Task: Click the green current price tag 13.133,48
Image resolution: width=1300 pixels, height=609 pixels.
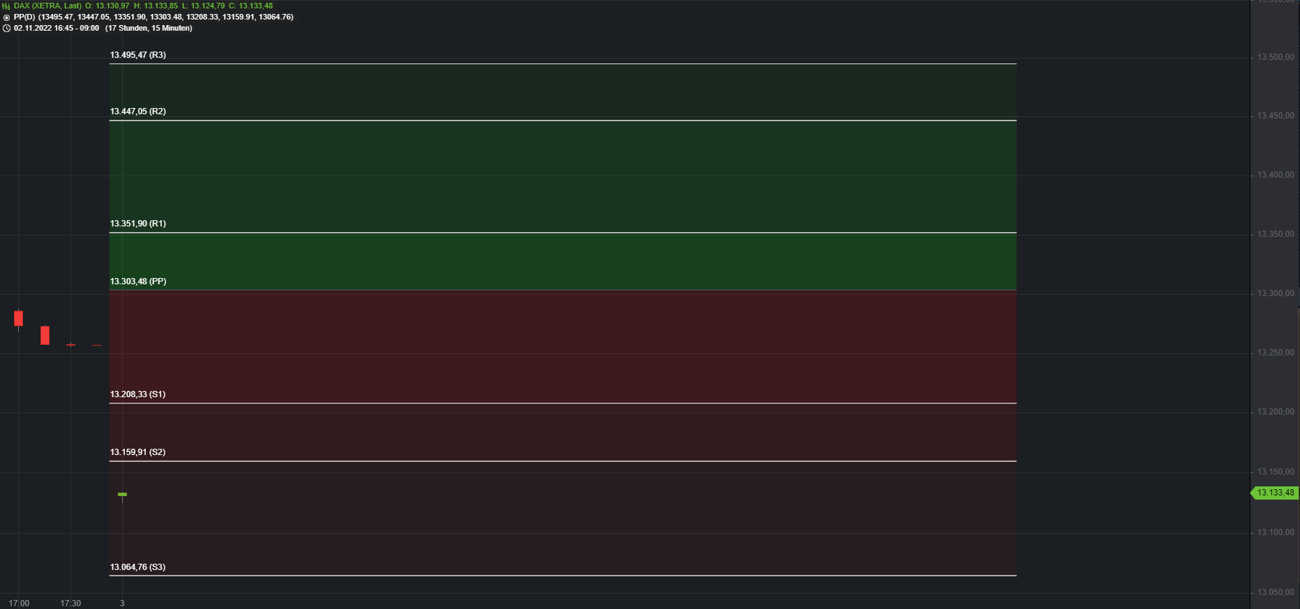Action: 1274,493
